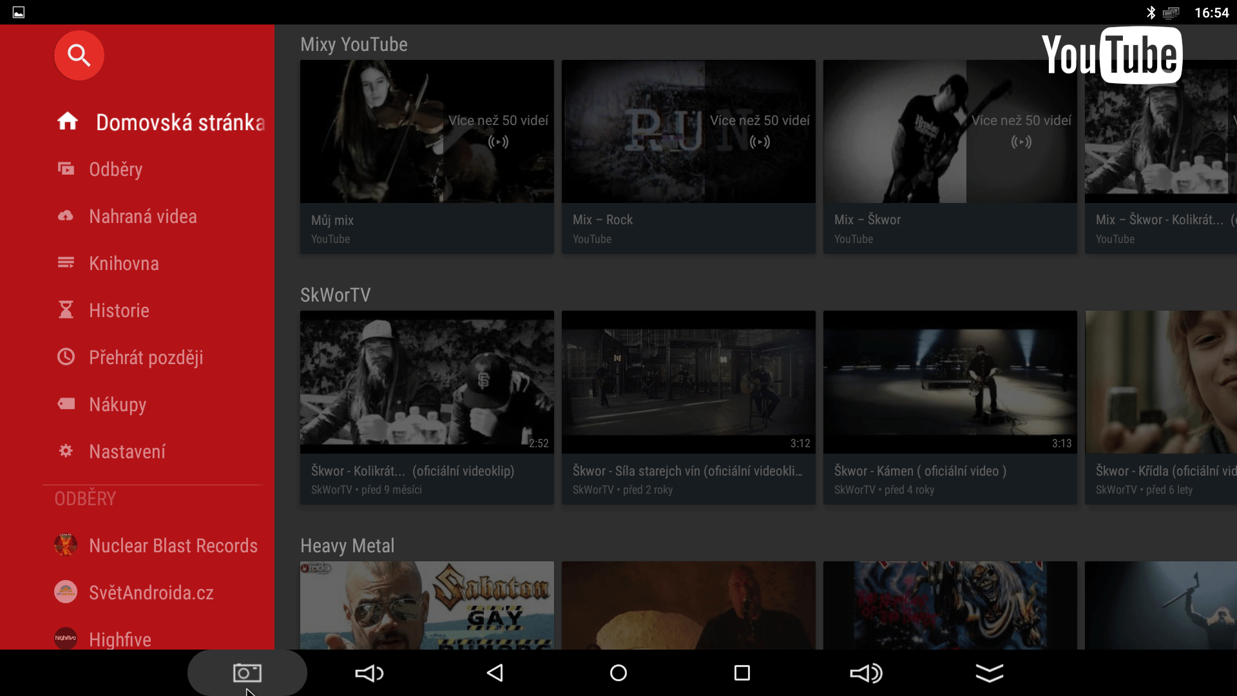Play the Můj mix thumbnail
Viewport: 1237px width, 696px height.
coord(427,131)
